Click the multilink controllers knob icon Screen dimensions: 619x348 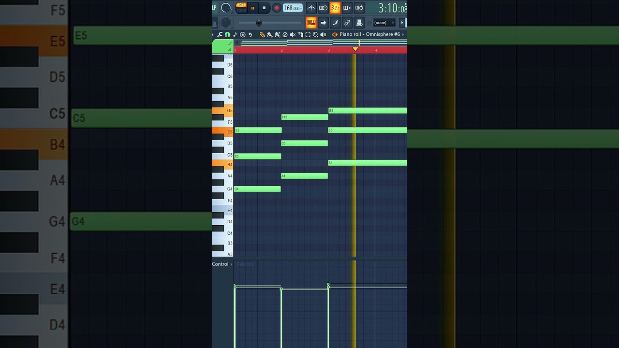pyautogui.click(x=359, y=23)
